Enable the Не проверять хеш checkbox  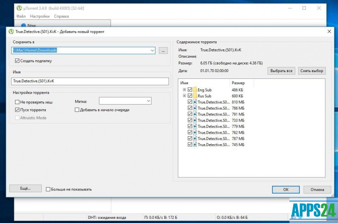click(17, 102)
